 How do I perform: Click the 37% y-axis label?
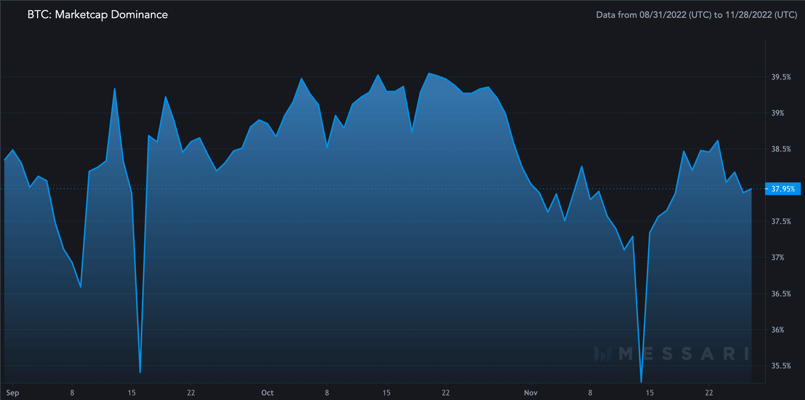coord(778,258)
